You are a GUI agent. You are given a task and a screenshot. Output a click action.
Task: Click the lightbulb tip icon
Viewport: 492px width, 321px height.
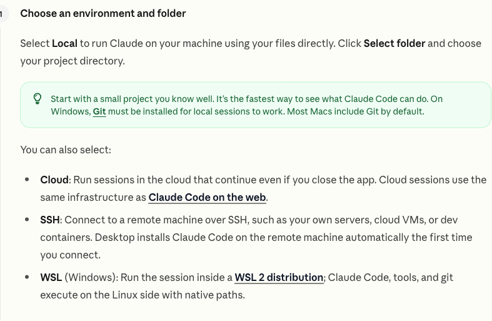(x=38, y=99)
